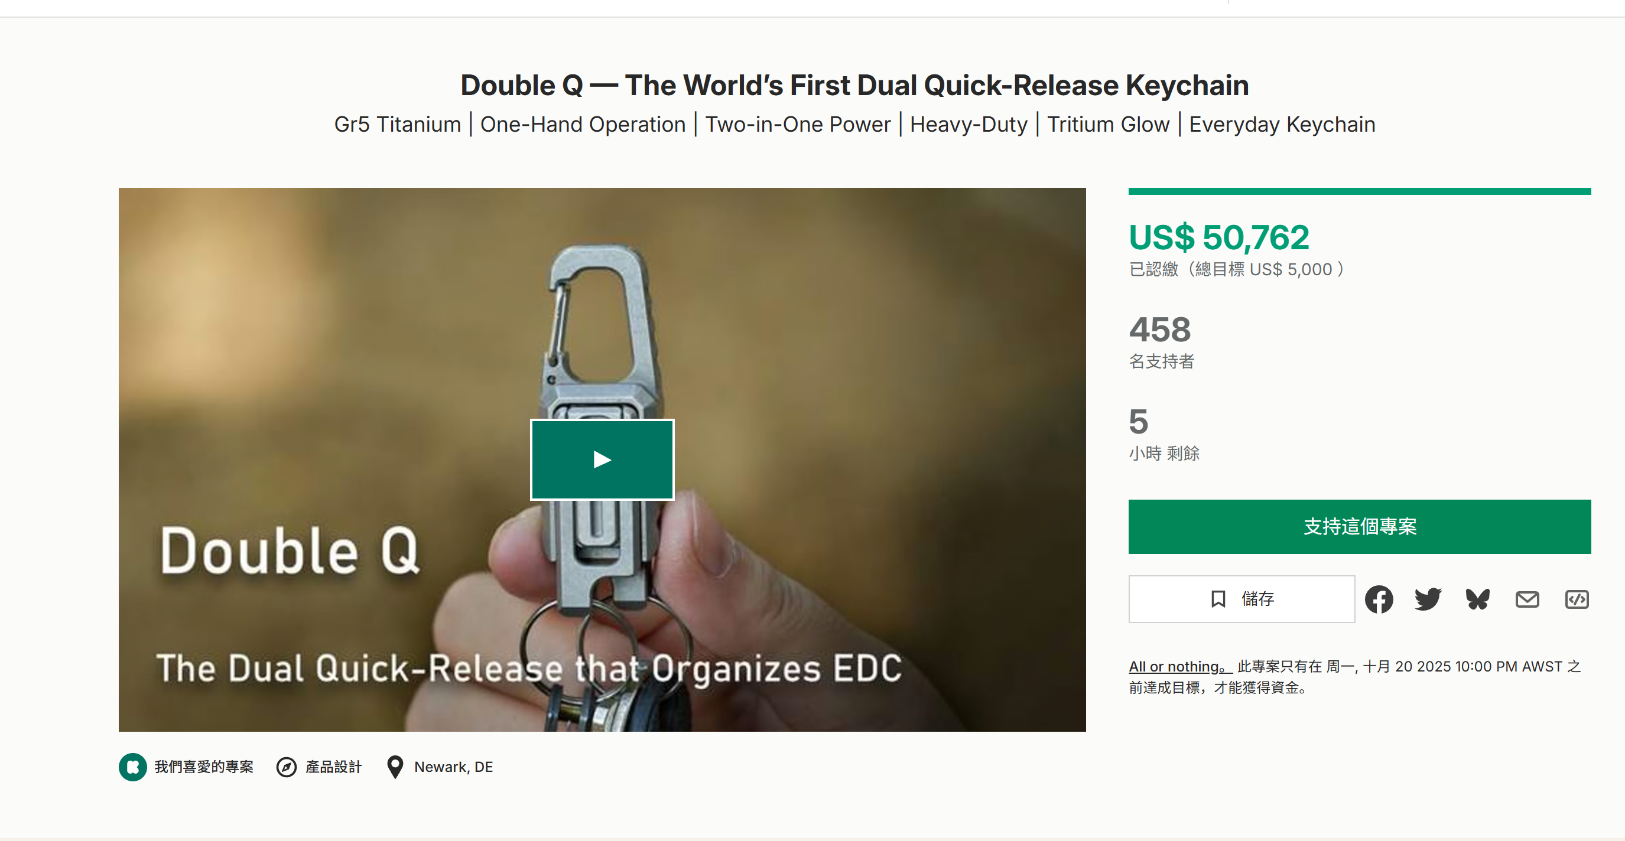Image resolution: width=1625 pixels, height=841 pixels.
Task: Play the Double Q project video
Action: 602,459
